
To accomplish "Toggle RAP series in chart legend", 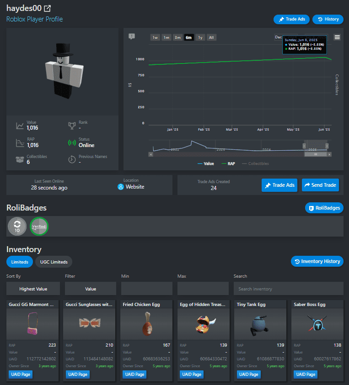I will click(x=228, y=164).
